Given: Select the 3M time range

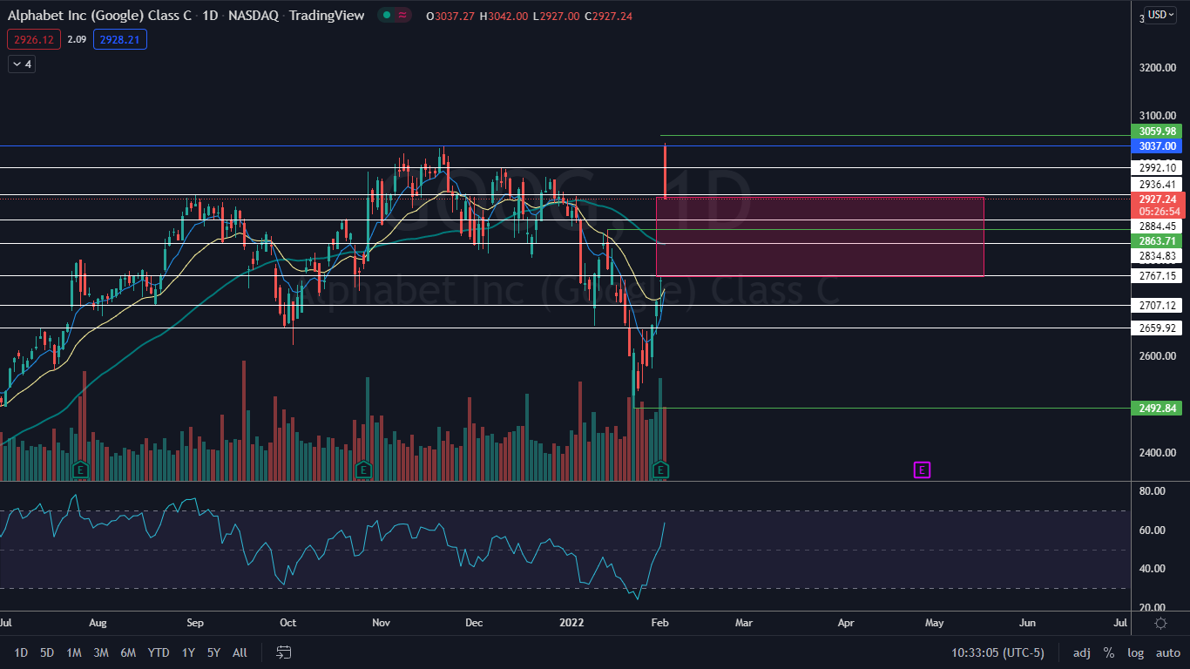Looking at the screenshot, I should tap(101, 652).
